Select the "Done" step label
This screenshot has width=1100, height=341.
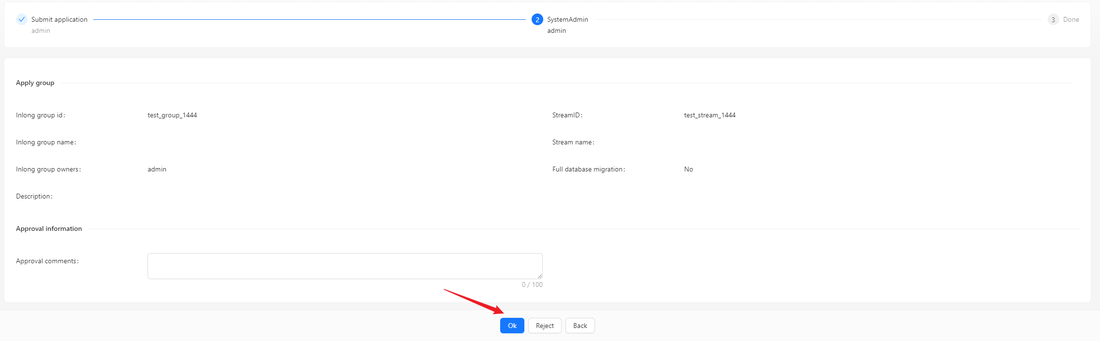point(1071,19)
